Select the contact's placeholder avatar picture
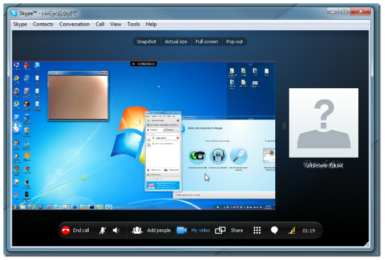Screen dimensions: 385x260 tap(324, 123)
